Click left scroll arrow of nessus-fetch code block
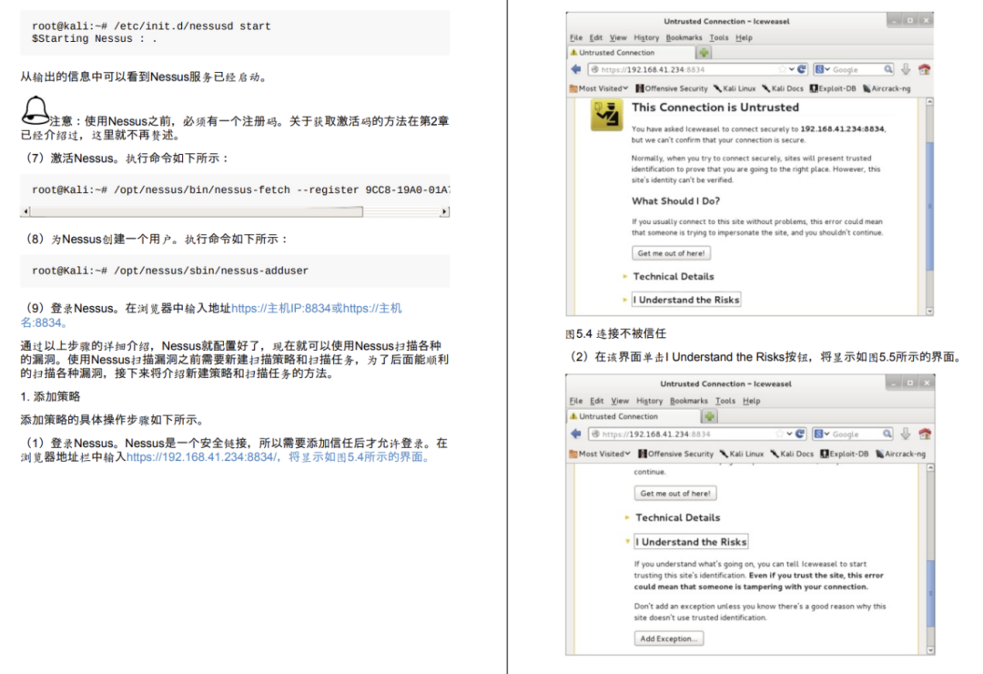This screenshot has height=674, width=983. (x=25, y=211)
